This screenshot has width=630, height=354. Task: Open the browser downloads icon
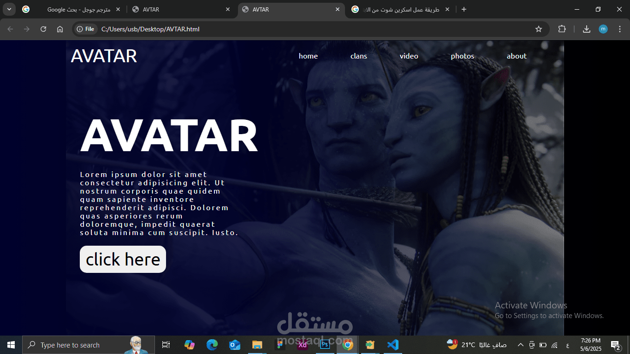point(587,29)
